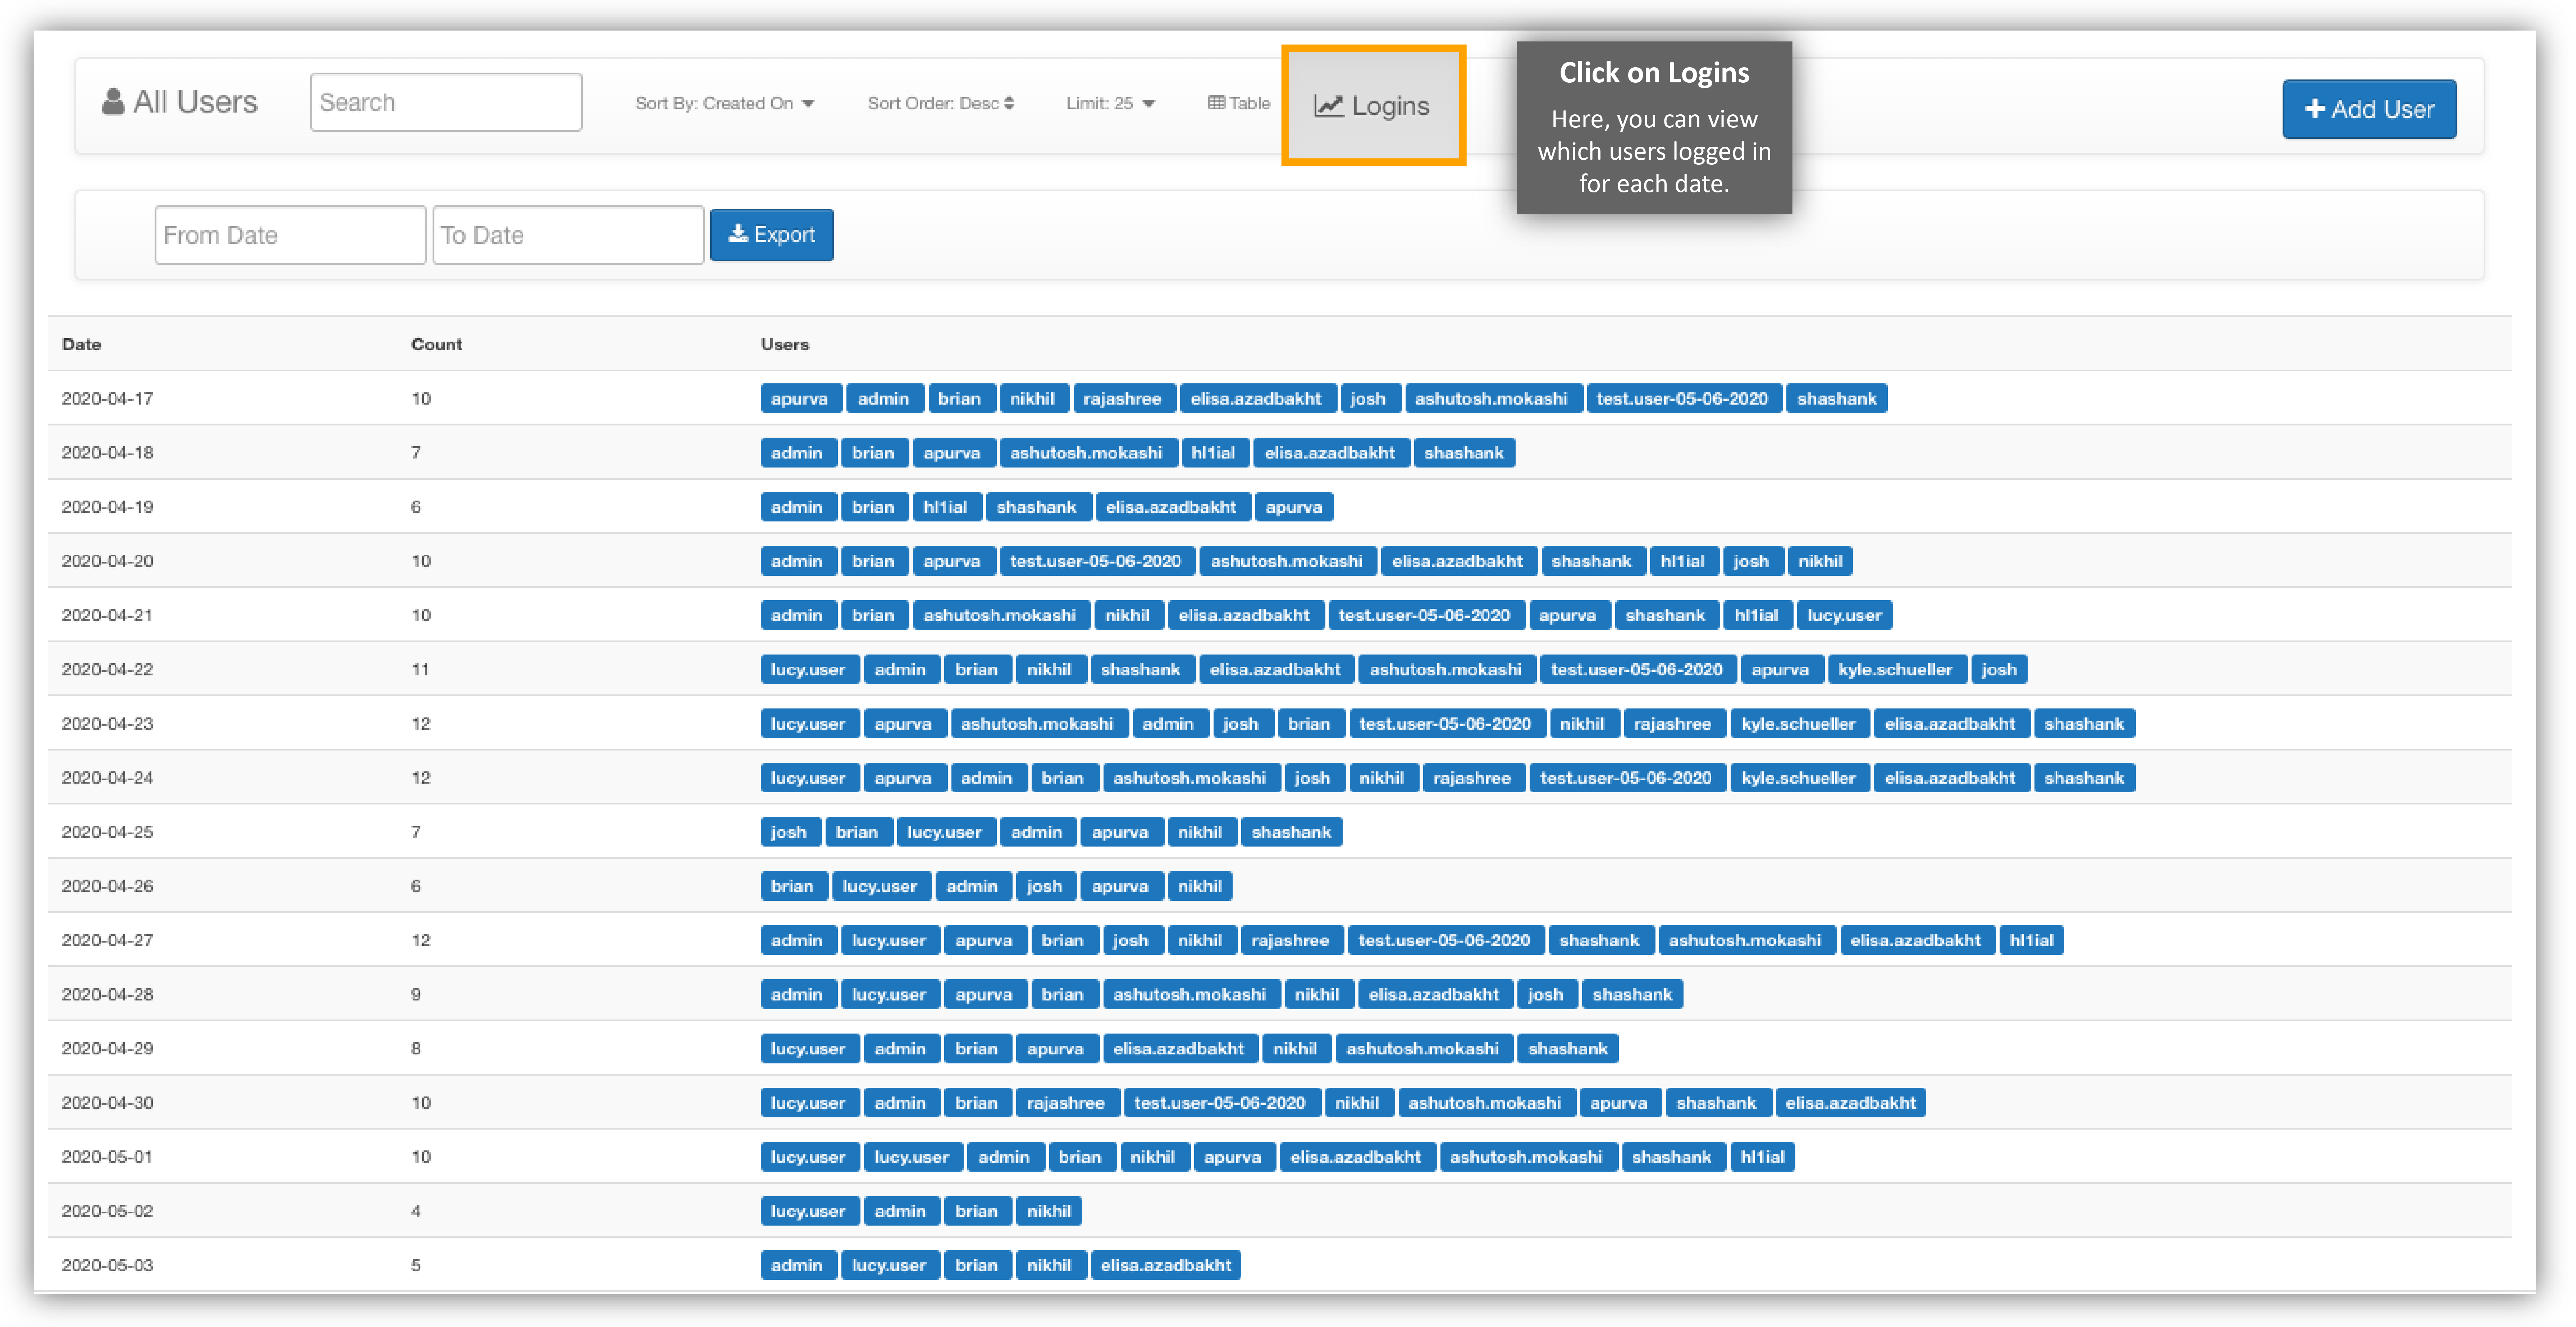
Task: Click the All Users person icon
Action: [x=113, y=102]
